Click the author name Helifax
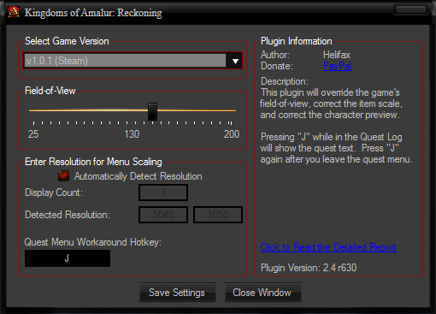This screenshot has height=314, width=436. 337,55
